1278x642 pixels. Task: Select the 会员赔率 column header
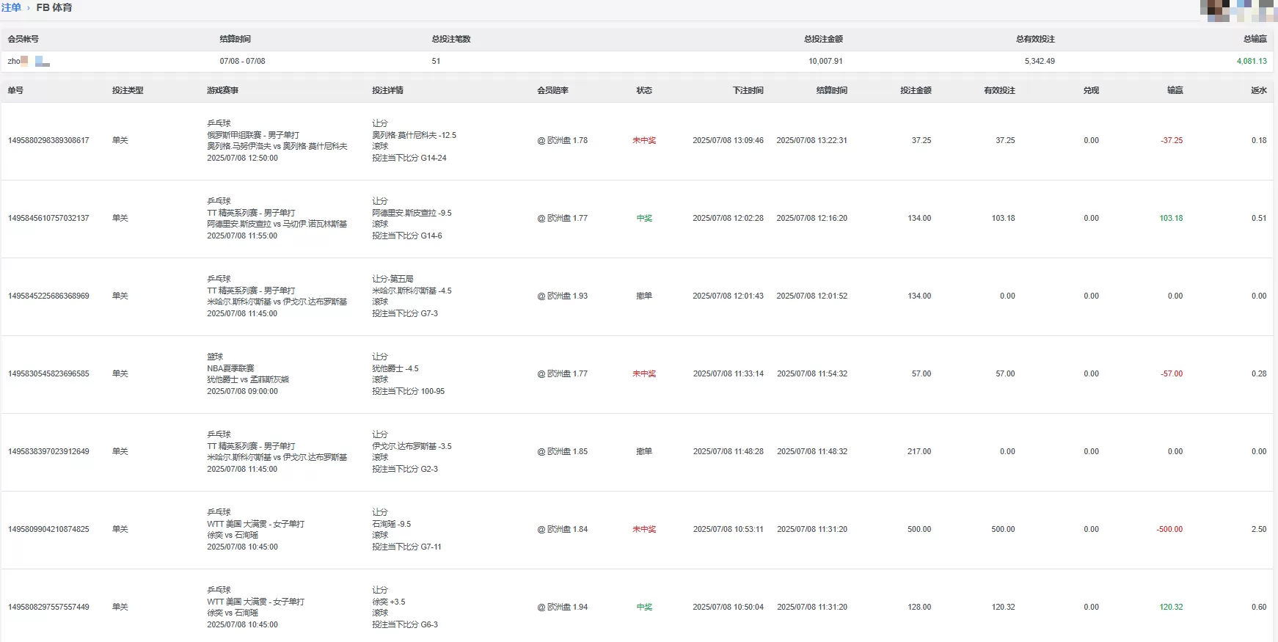click(x=552, y=90)
